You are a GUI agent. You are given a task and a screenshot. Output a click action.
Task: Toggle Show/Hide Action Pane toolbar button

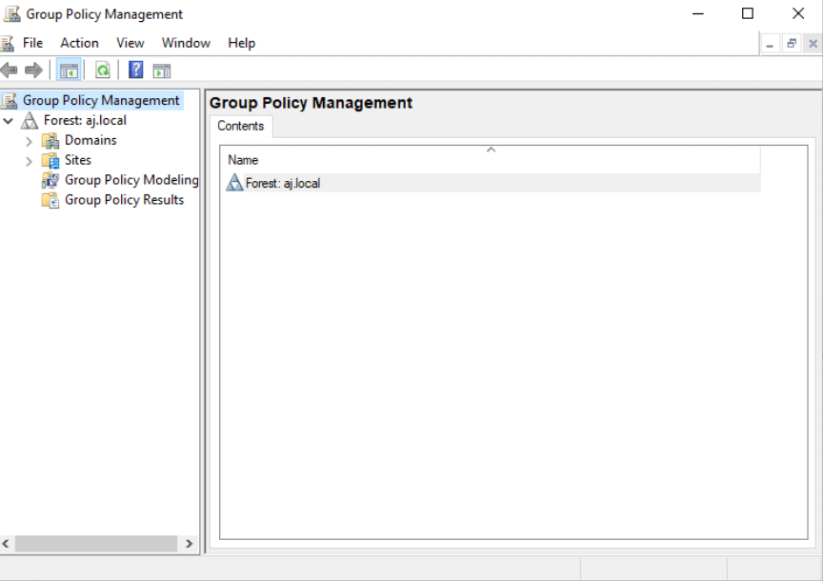pos(162,70)
